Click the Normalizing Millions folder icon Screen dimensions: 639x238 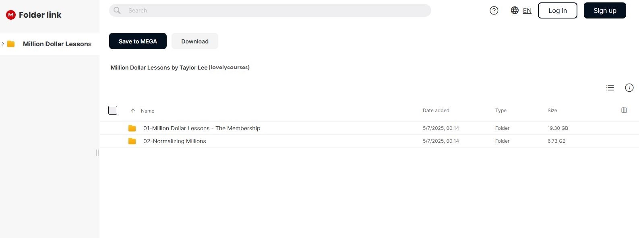[132, 141]
